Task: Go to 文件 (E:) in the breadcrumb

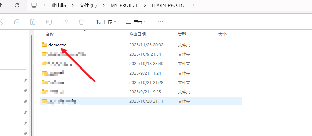Action: tap(88, 6)
